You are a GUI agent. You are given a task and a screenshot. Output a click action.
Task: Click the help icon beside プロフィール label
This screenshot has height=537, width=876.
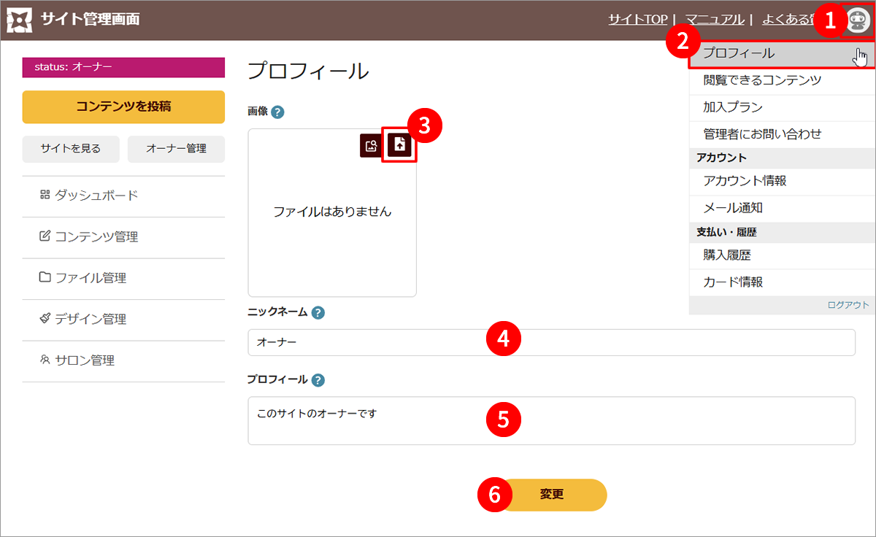tap(318, 380)
